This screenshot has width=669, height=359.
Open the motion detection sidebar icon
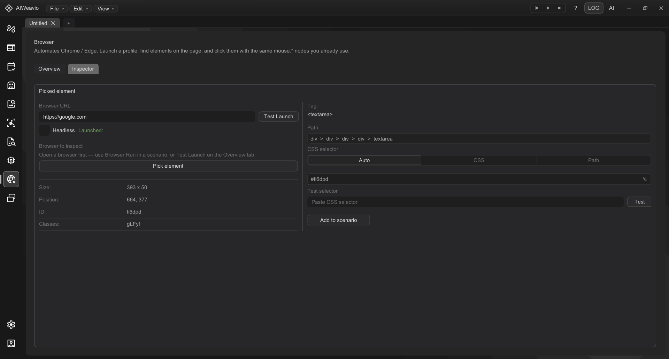11,123
